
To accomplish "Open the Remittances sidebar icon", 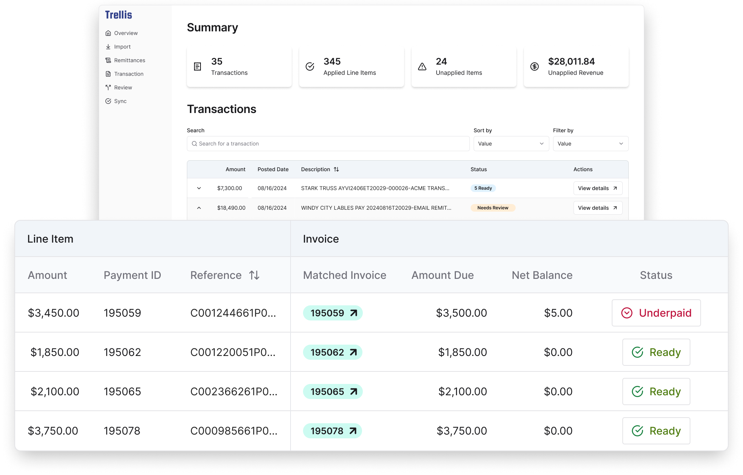I will [108, 60].
